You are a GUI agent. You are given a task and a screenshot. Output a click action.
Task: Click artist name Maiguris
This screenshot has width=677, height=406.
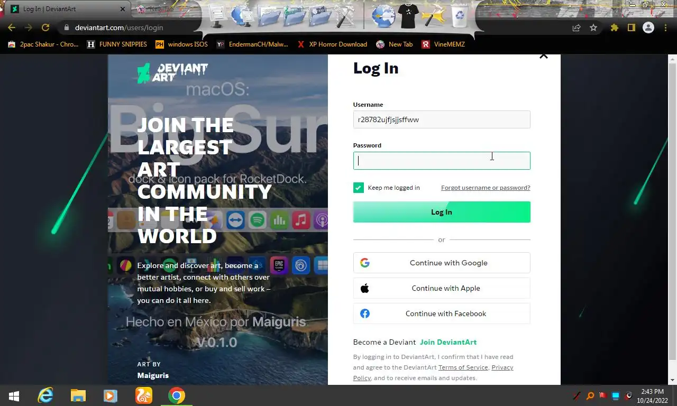pos(153,375)
